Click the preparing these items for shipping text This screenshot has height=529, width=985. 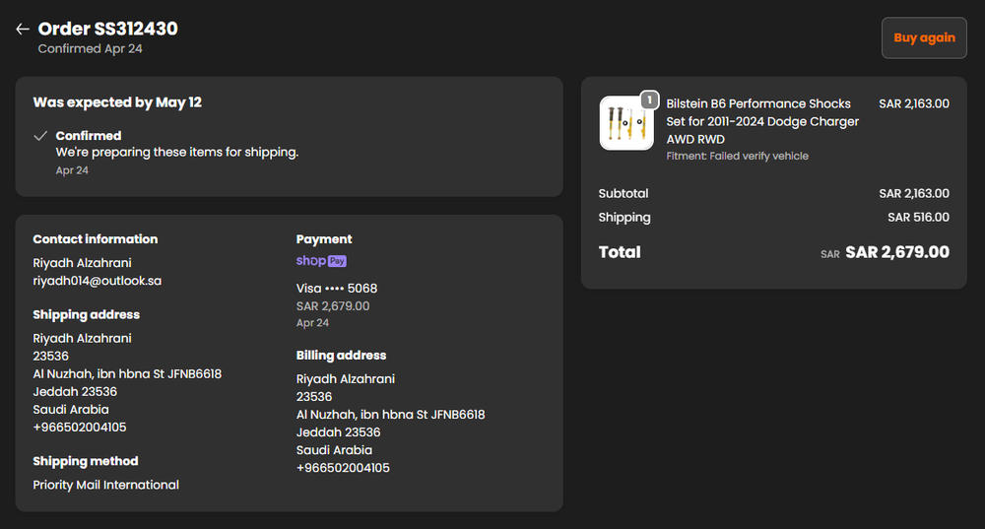[177, 152]
